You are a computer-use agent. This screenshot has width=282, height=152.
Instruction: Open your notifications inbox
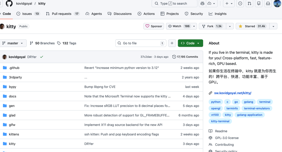click(x=268, y=4)
